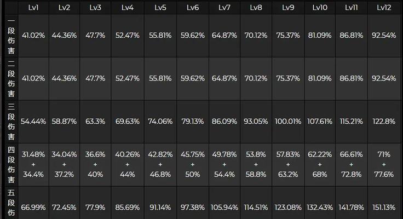Select the 66.99% cell in 五段伤害 row
Image resolution: width=403 pixels, height=219 pixels.
[33, 207]
